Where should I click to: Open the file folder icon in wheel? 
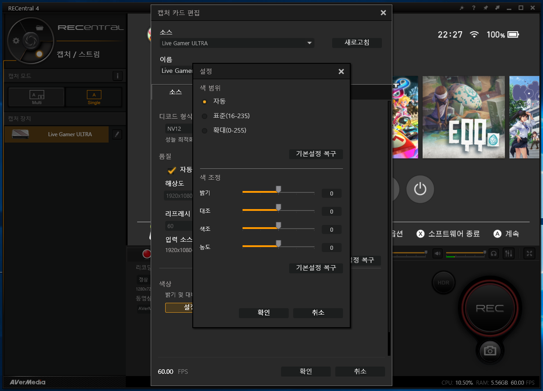[39, 28]
